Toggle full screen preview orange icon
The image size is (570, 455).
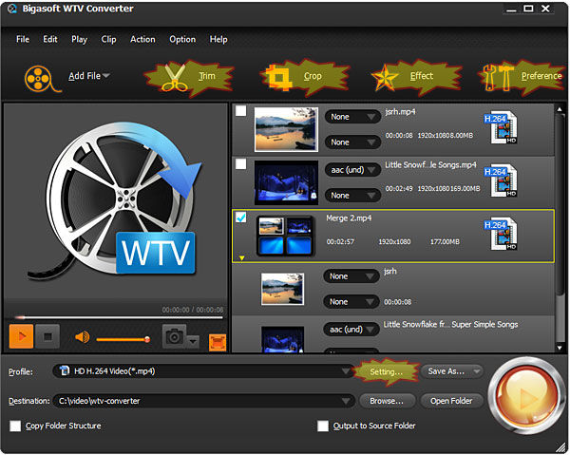tap(218, 342)
